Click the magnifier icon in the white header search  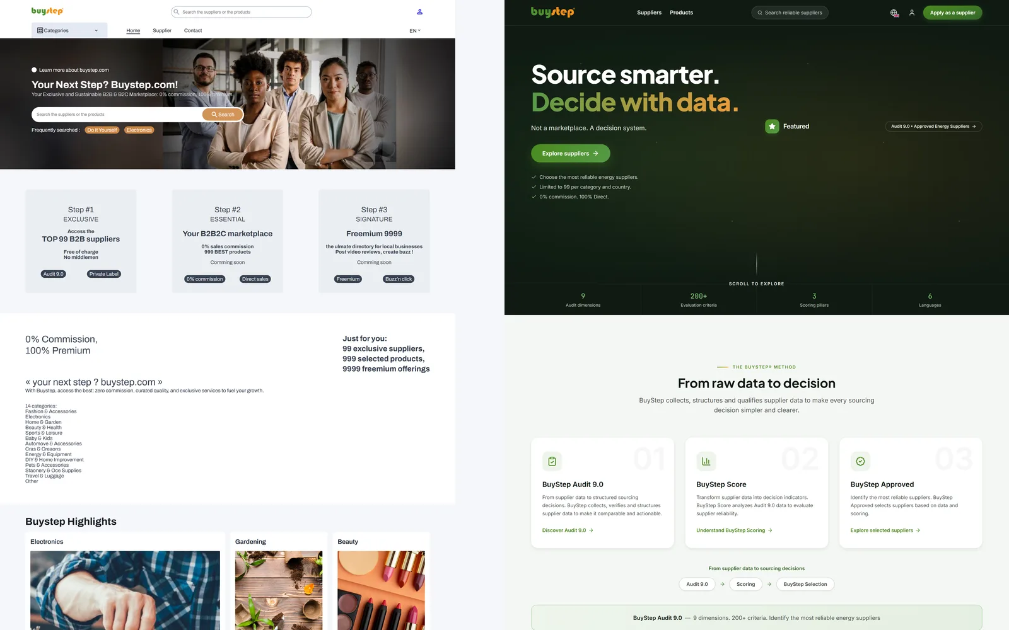pos(177,12)
